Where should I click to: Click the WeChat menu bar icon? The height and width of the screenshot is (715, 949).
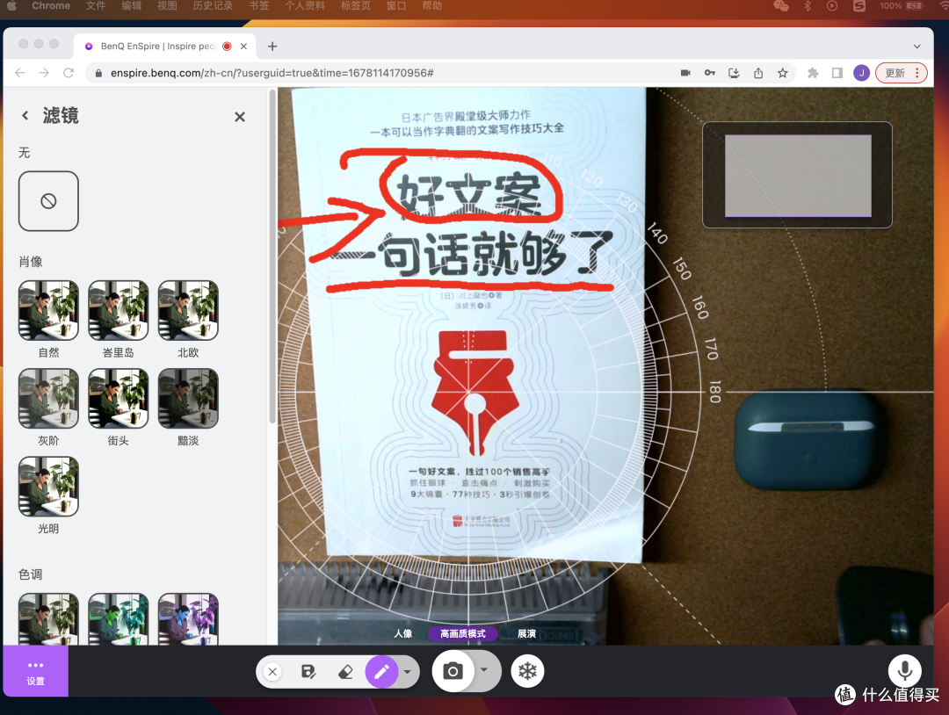pyautogui.click(x=781, y=5)
